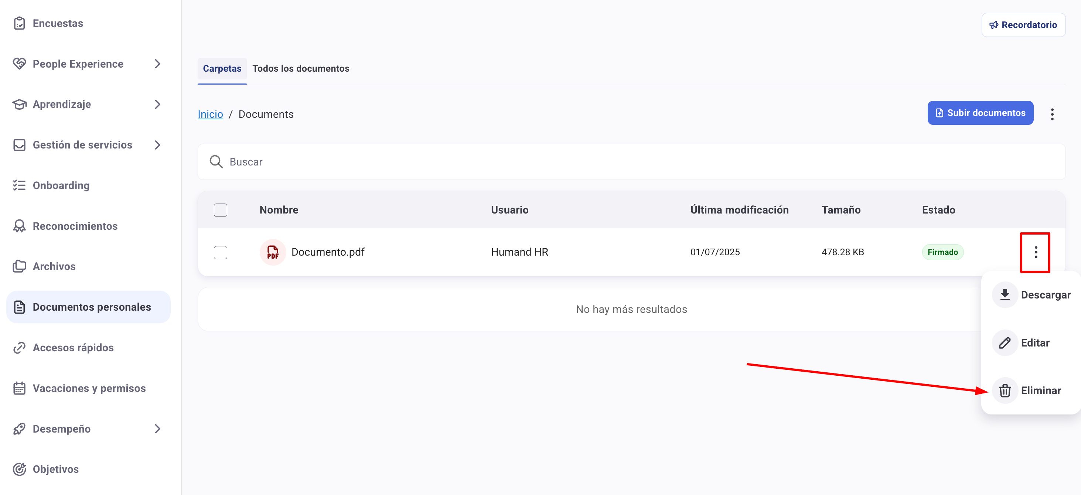This screenshot has height=495, width=1081.
Task: Click the Reconocimientos badge icon
Action: coord(19,226)
